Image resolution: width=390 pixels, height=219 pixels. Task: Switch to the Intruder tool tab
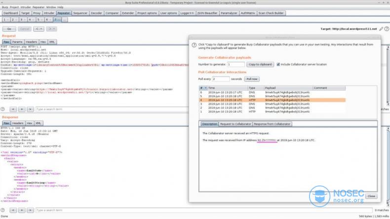49,13
